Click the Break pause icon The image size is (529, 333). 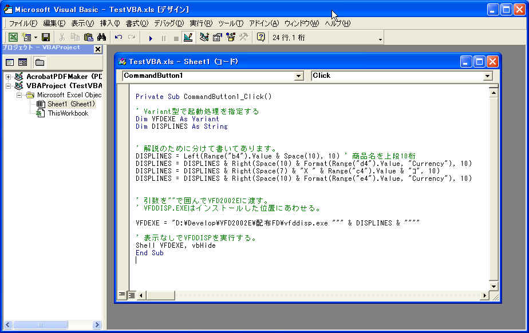pos(164,38)
